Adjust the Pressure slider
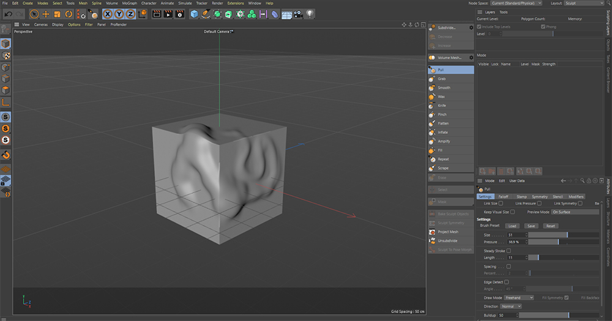This screenshot has height=321, width=612. point(564,242)
